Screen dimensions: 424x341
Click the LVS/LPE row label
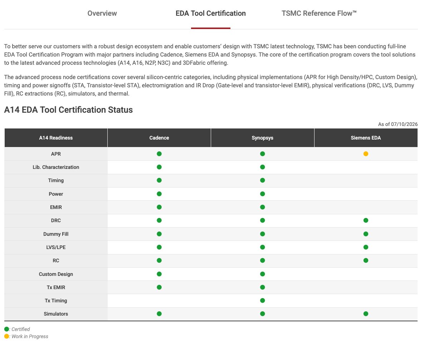(56, 247)
